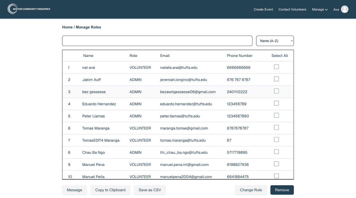This screenshot has height=198, width=356.
Task: Expand the Manage menu chevron
Action: pyautogui.click(x=326, y=10)
